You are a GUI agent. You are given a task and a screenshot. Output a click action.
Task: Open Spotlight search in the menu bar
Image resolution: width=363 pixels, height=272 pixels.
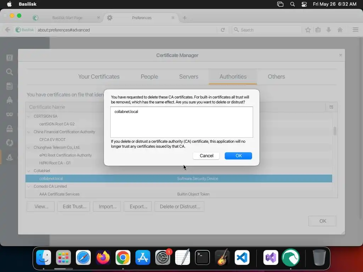[x=292, y=4]
